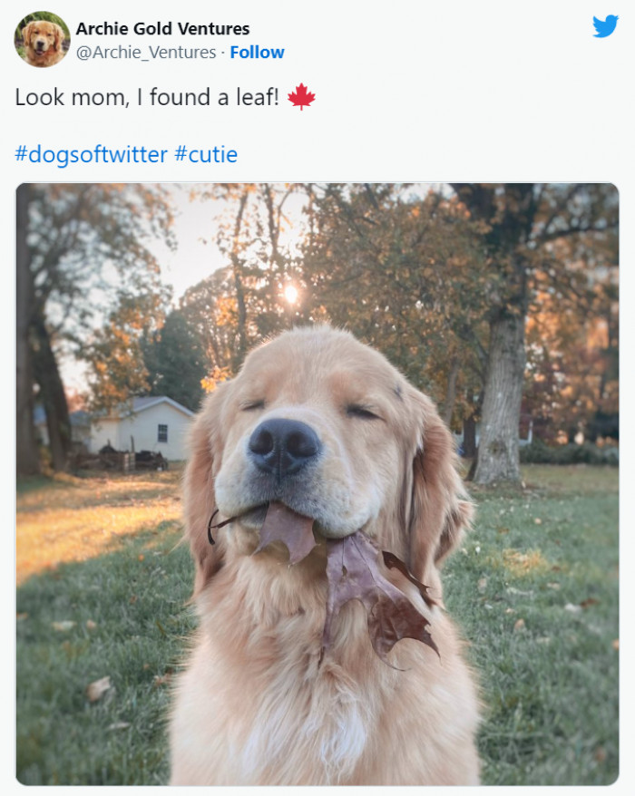Click the Twitter bird logo

605,26
